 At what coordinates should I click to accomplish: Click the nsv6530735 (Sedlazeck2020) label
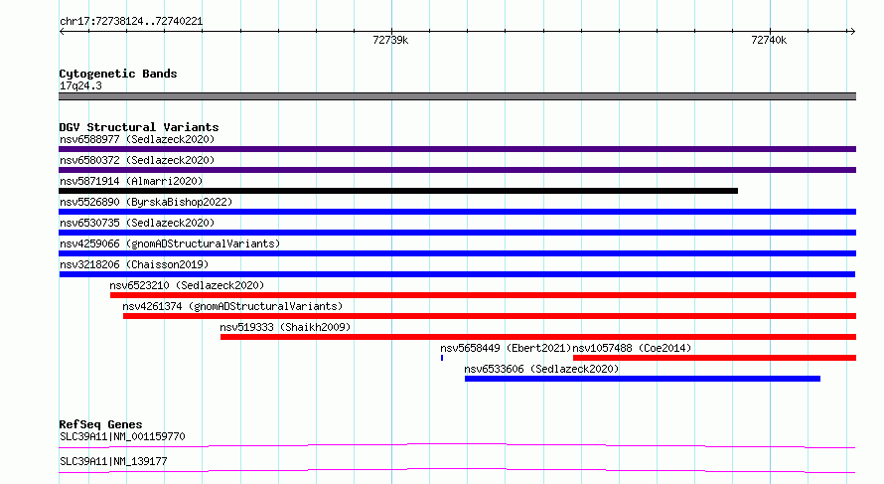coord(137,223)
